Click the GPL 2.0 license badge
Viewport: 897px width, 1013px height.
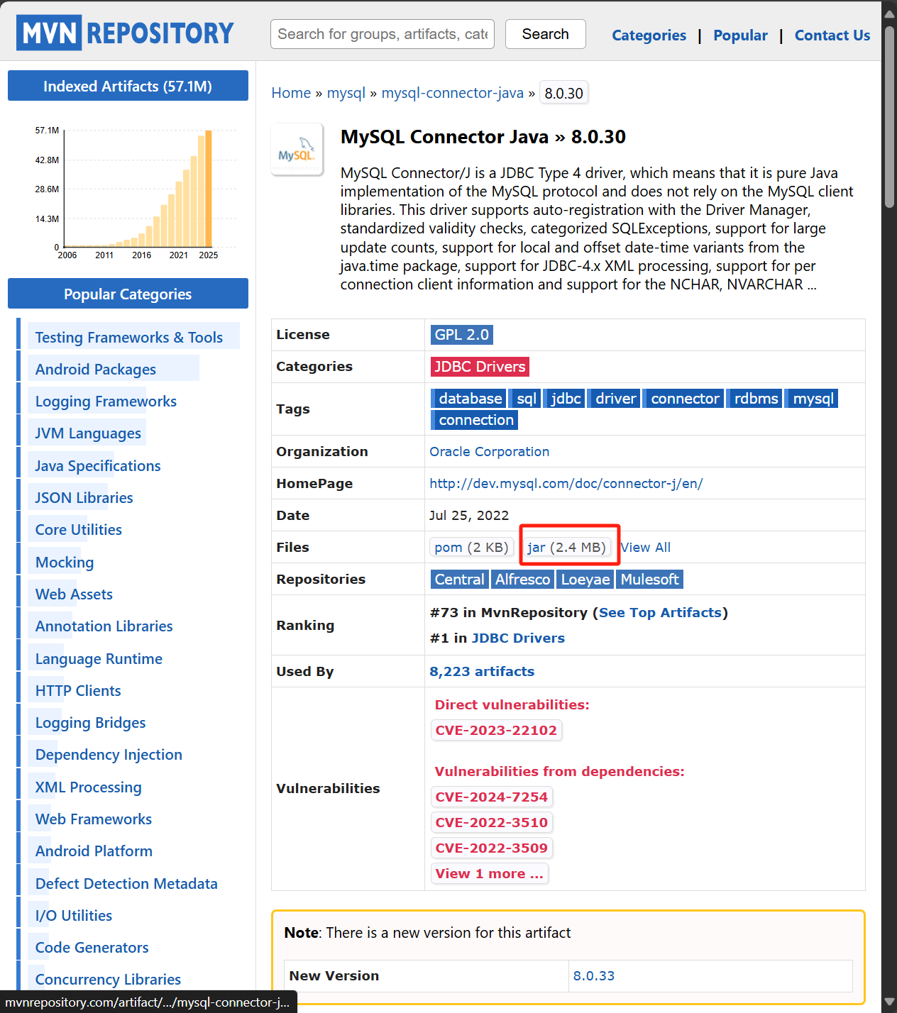tap(462, 335)
